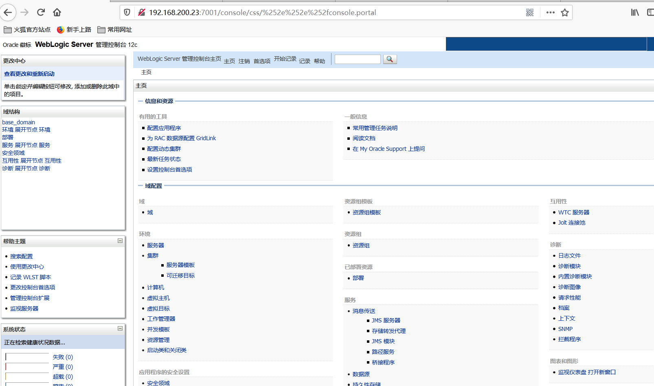Open 火狐官方站点 bookmark folder

tap(27, 30)
